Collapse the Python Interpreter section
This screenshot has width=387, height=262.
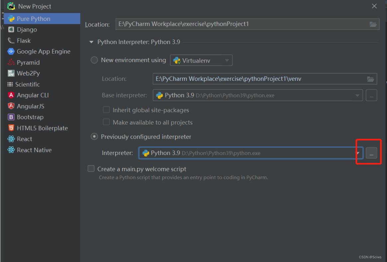coord(91,42)
